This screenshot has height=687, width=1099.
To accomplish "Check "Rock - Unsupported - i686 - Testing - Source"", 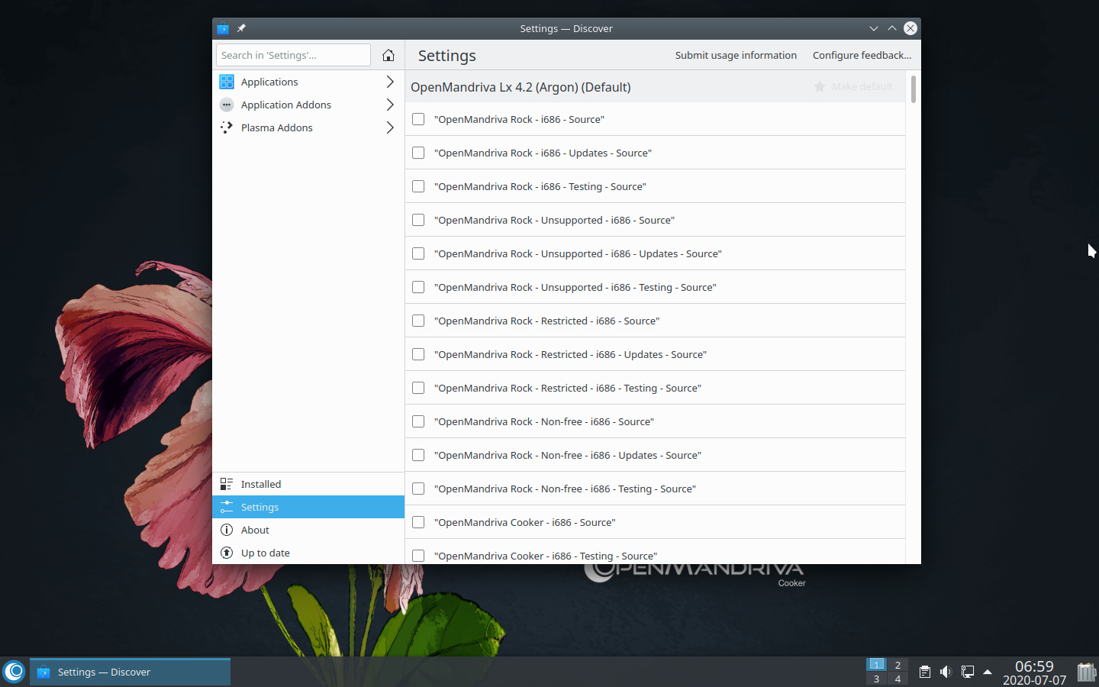I will tap(418, 287).
